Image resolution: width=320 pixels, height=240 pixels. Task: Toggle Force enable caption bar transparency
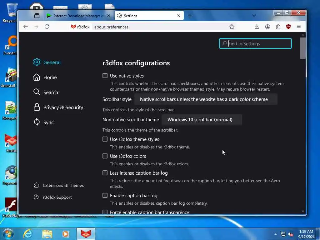[105, 212]
